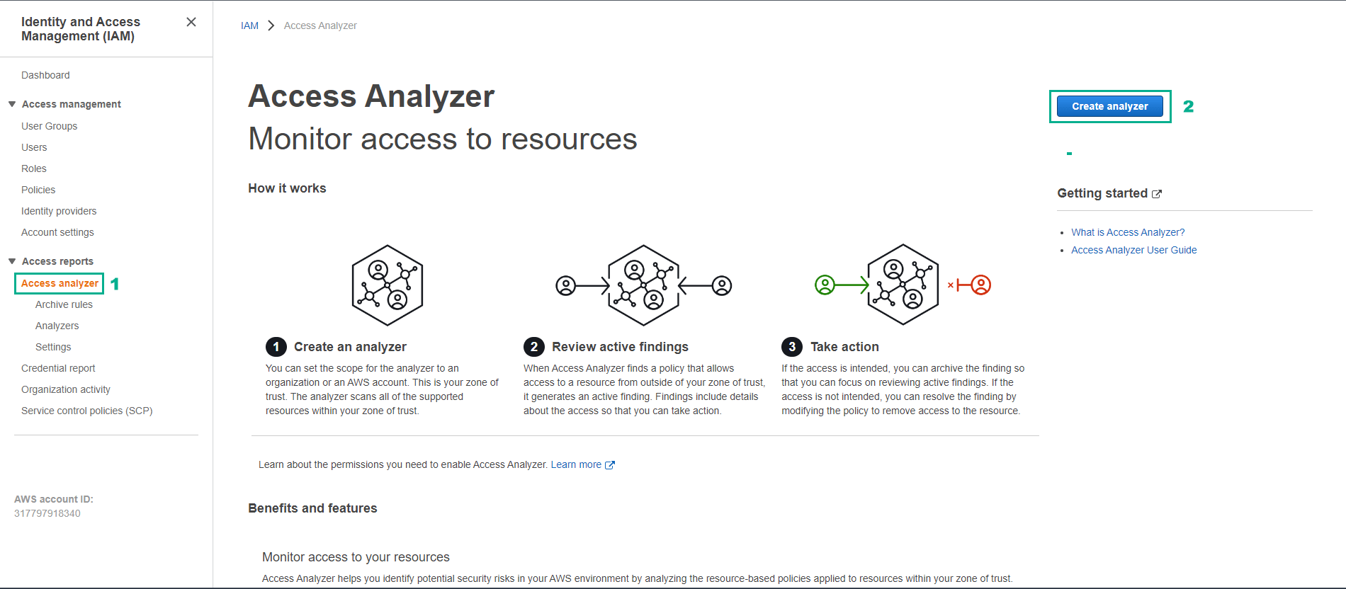Go to the Roles page
1346x589 pixels.
(33, 168)
